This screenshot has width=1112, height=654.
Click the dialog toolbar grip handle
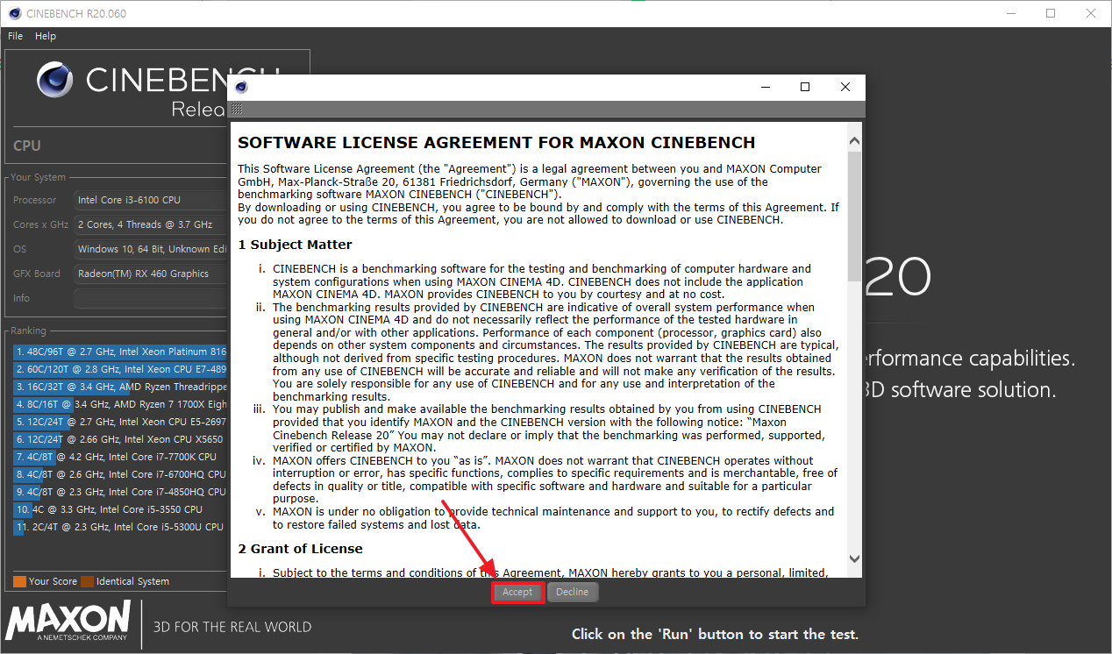click(x=237, y=110)
